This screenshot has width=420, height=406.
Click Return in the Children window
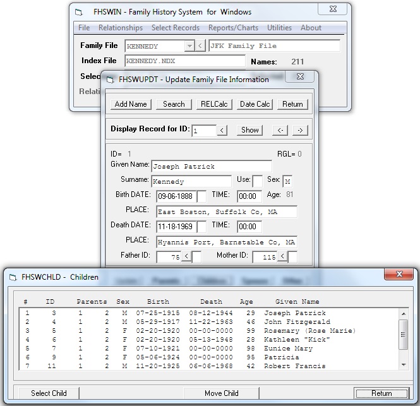click(x=381, y=393)
